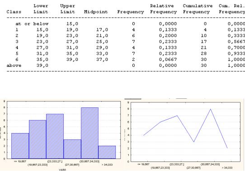Select lower limit 15,0 of class 1
Viewport: 245px width, 171px height.
click(42, 30)
